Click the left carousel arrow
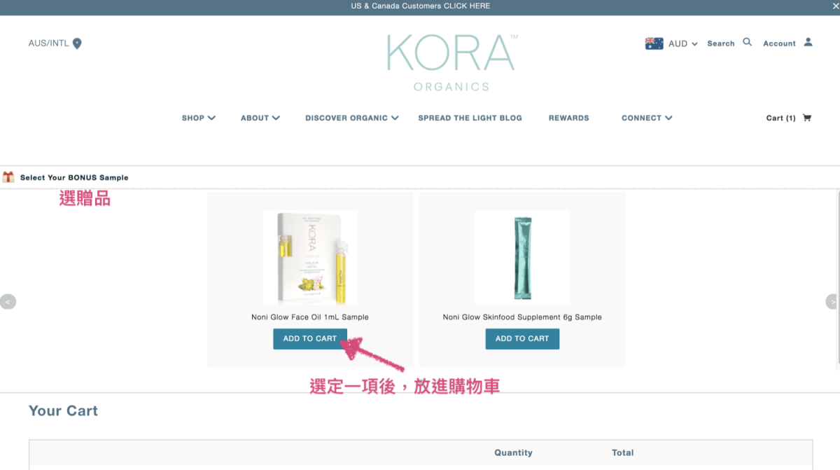 click(x=8, y=301)
